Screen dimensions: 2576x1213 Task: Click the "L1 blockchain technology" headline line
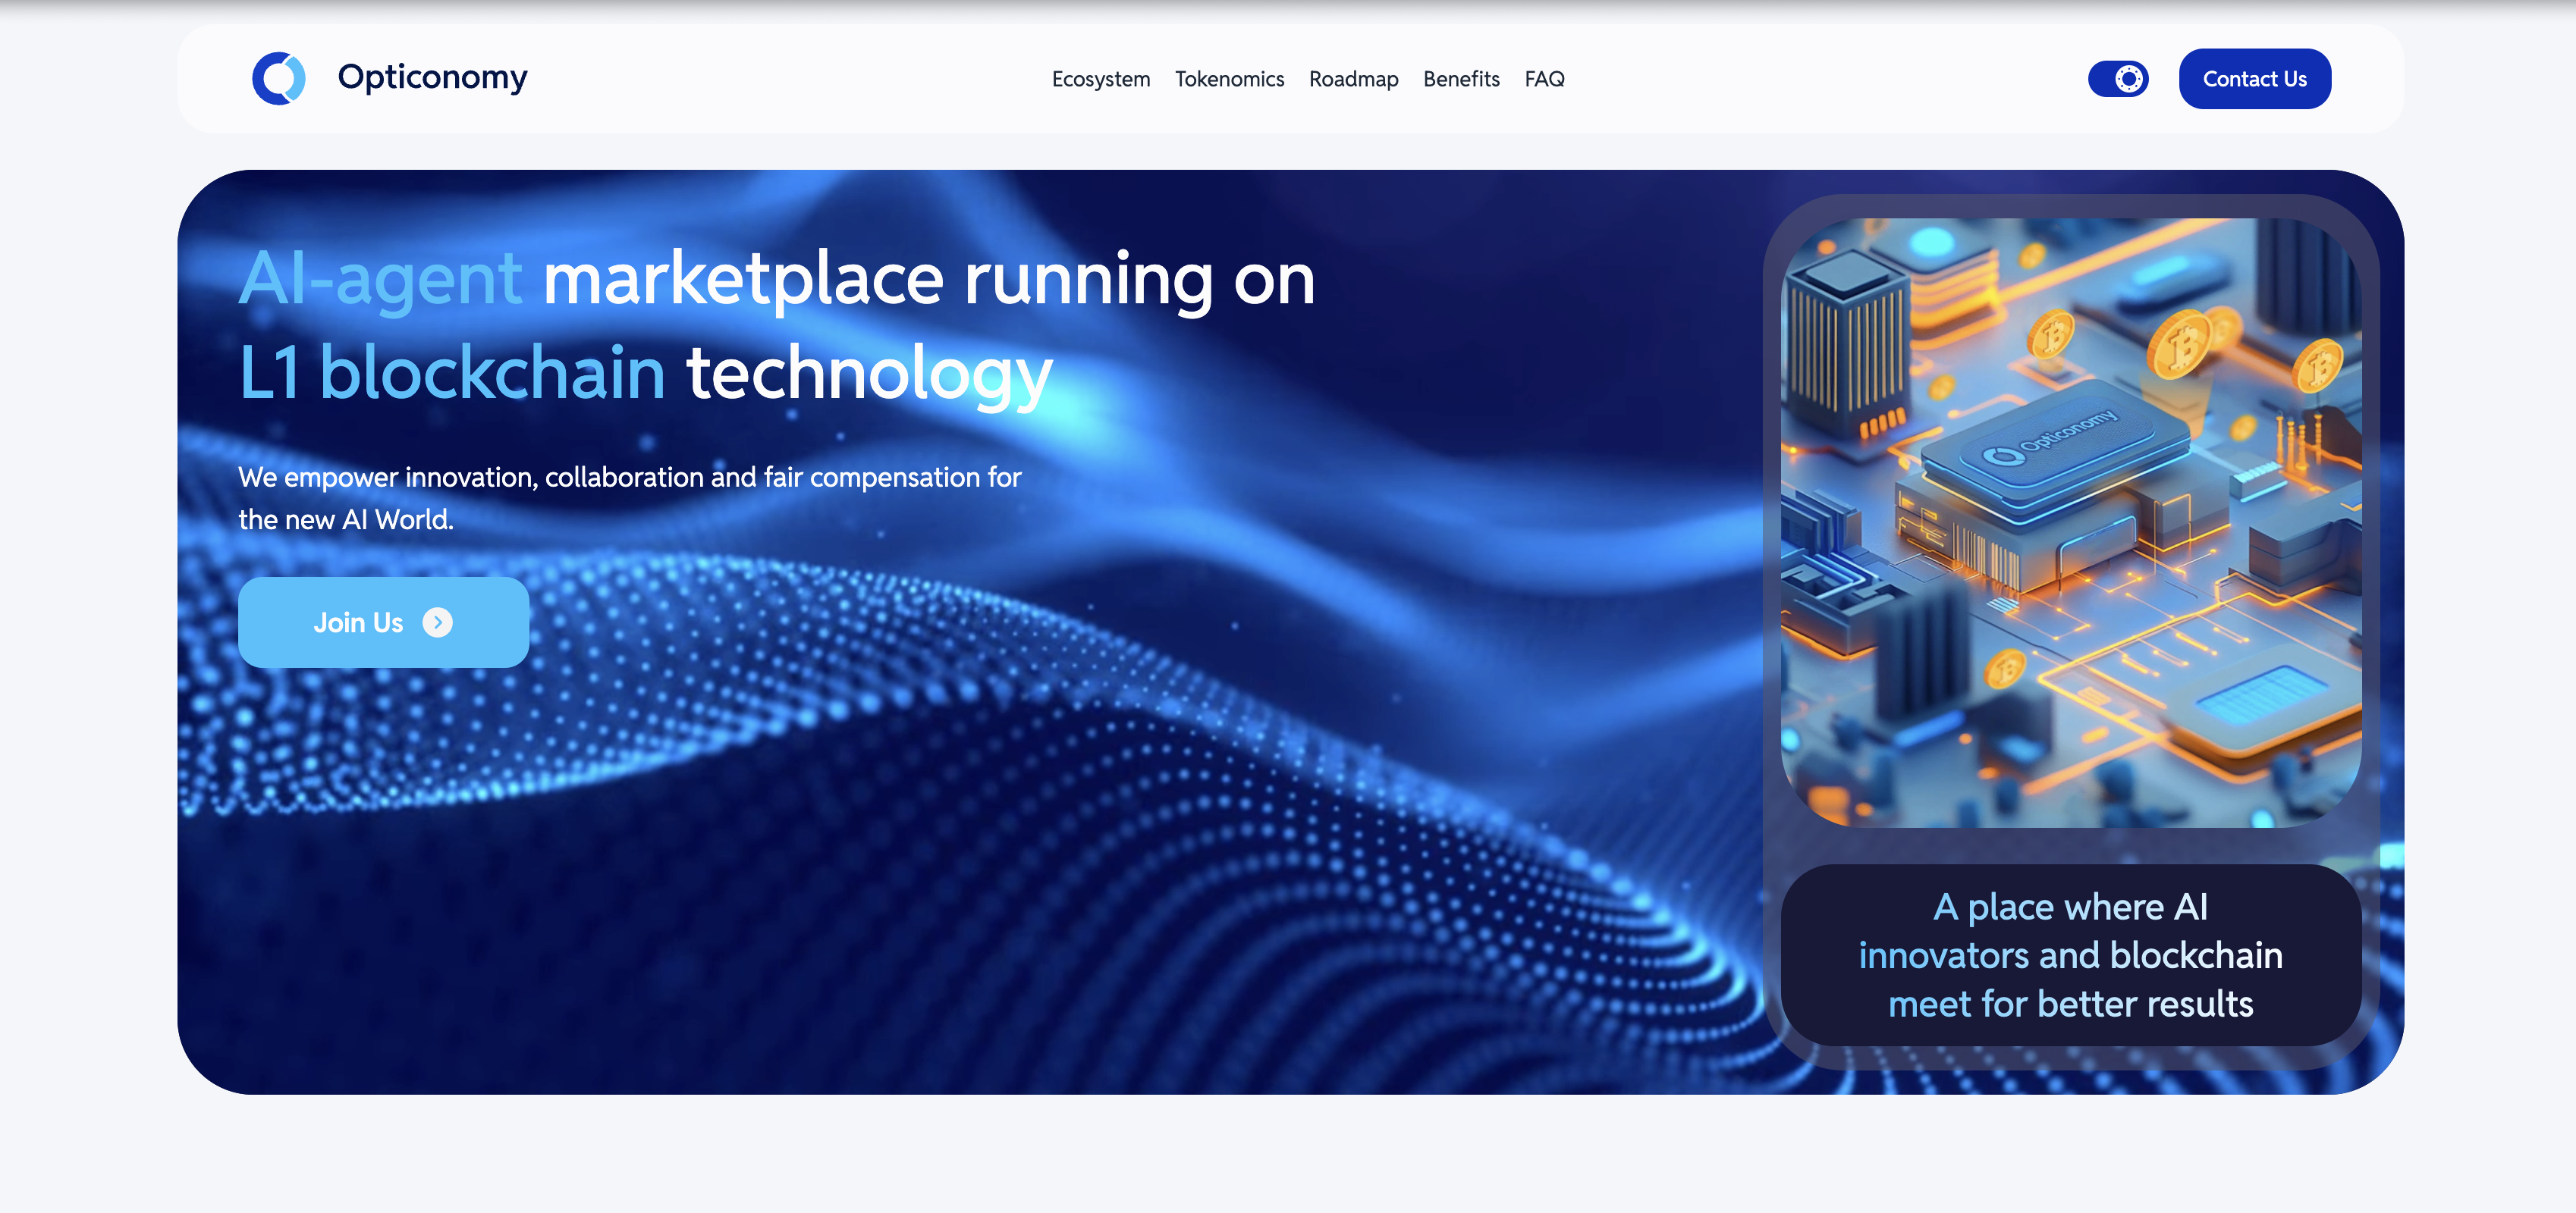pos(645,374)
